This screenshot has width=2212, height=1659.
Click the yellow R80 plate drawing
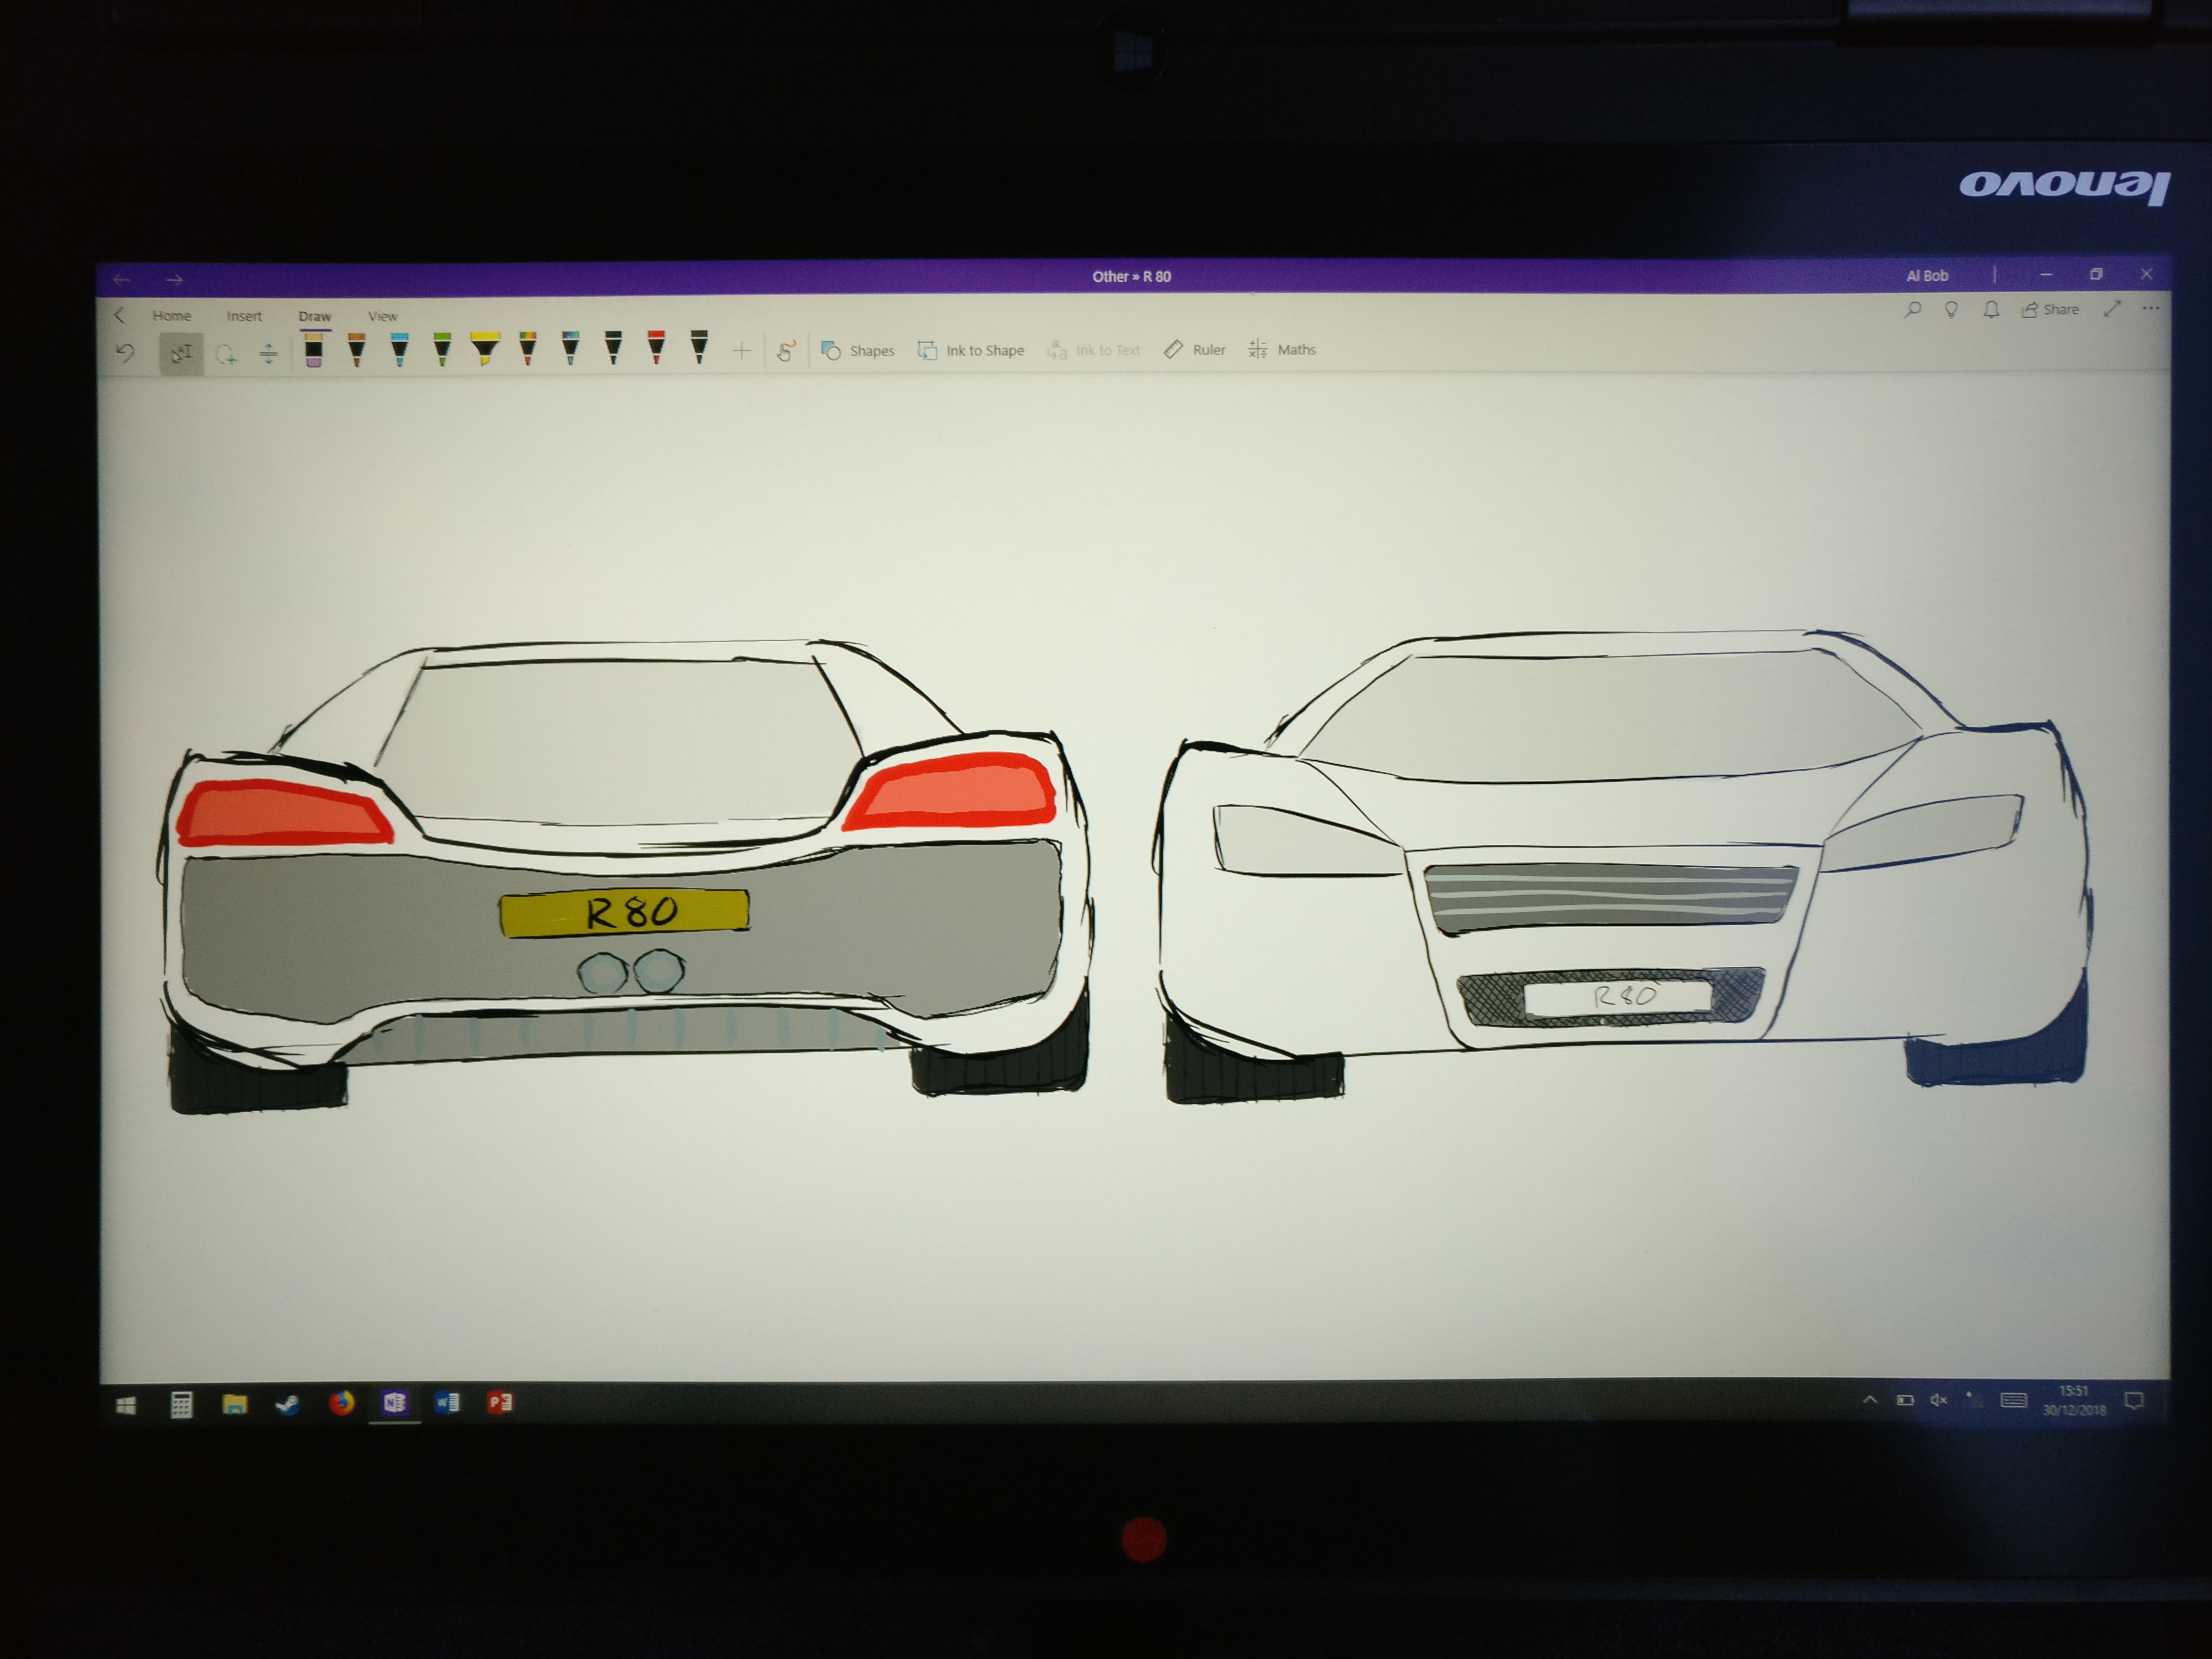pyautogui.click(x=624, y=912)
